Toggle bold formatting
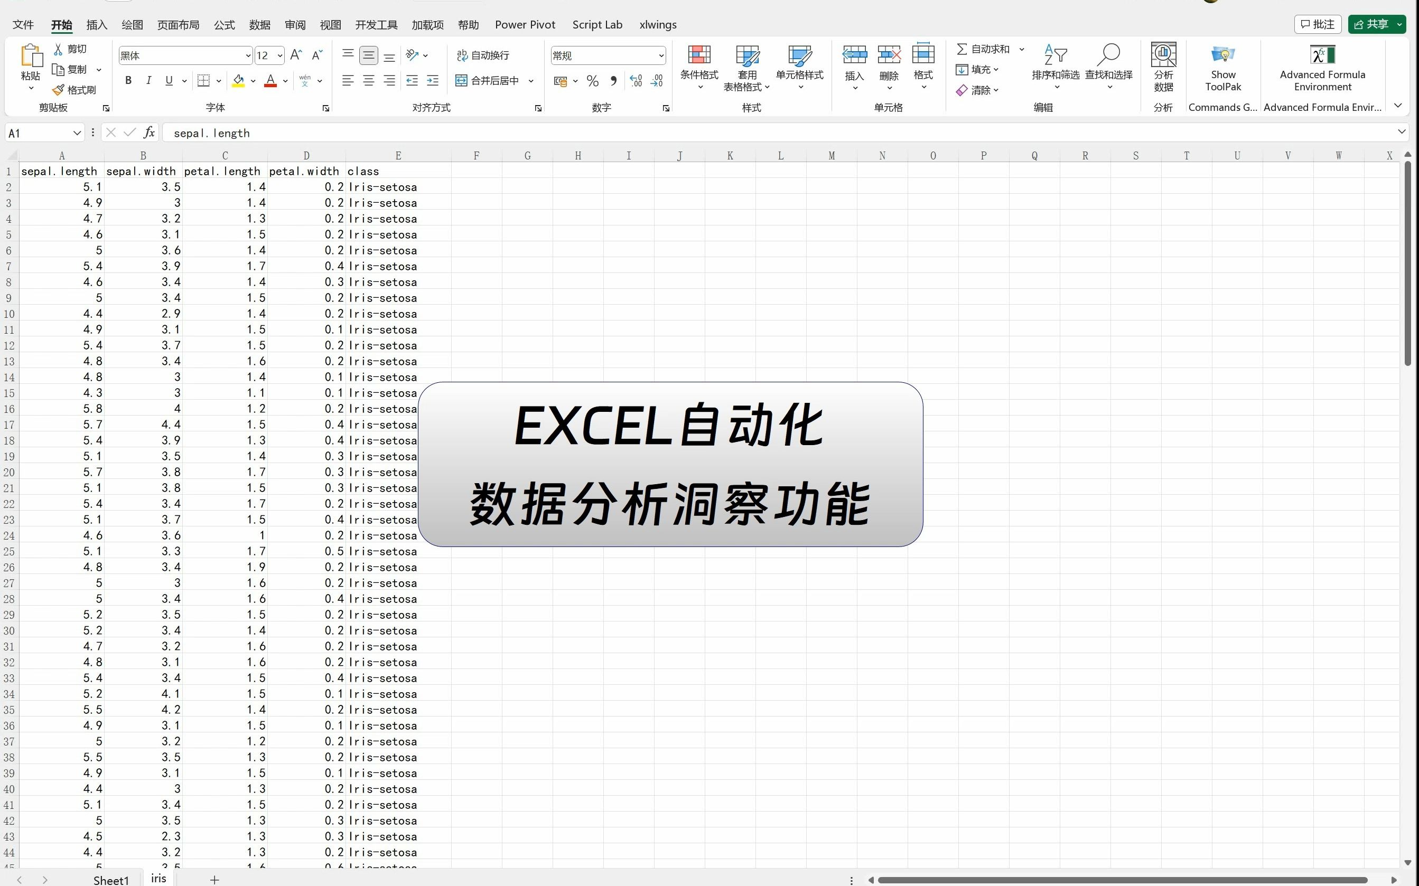 click(x=128, y=80)
